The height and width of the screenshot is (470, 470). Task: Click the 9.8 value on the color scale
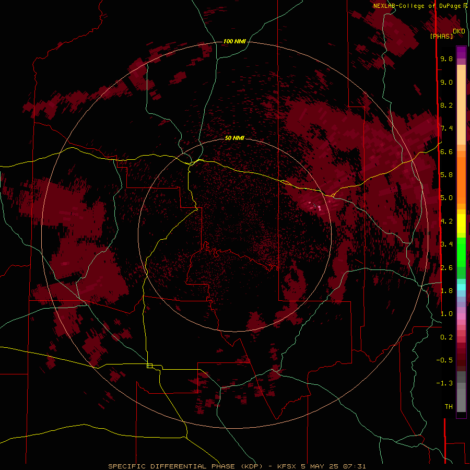(446, 58)
